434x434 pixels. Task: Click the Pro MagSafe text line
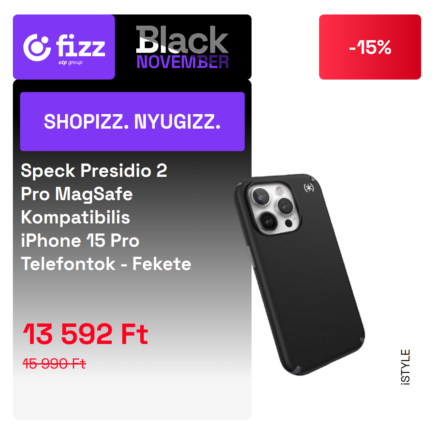tap(77, 194)
